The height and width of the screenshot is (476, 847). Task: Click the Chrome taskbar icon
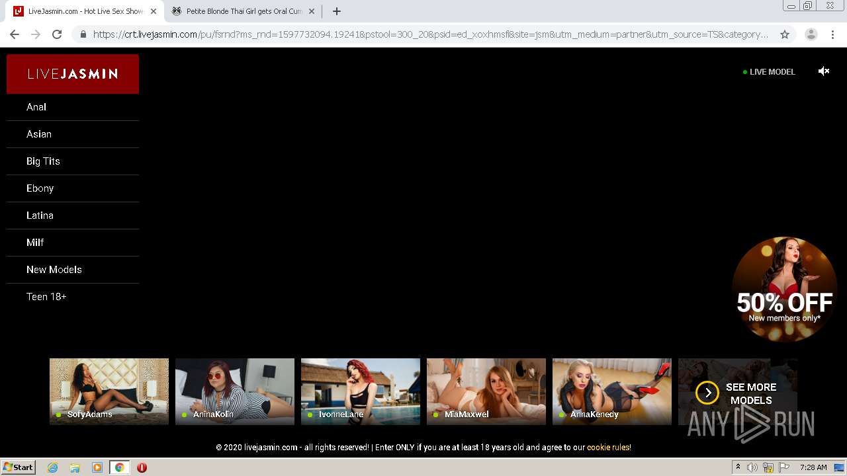[x=120, y=467]
